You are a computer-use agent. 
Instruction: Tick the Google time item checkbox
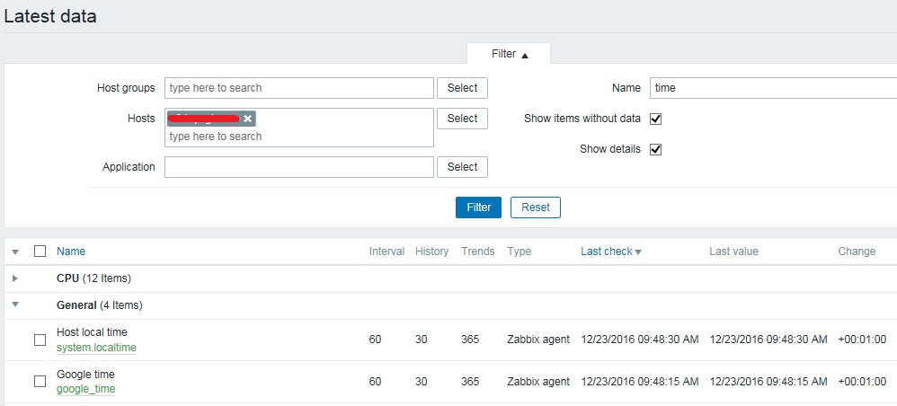point(40,381)
